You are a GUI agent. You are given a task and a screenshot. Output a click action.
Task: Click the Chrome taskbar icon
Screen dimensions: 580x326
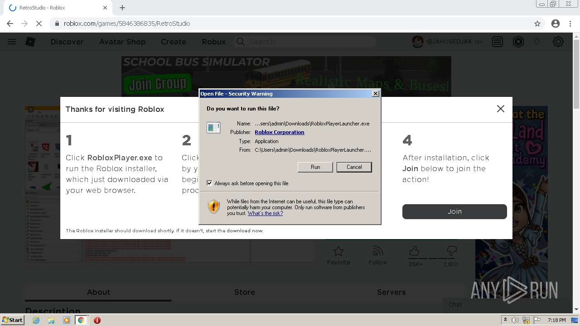pyautogui.click(x=81, y=320)
